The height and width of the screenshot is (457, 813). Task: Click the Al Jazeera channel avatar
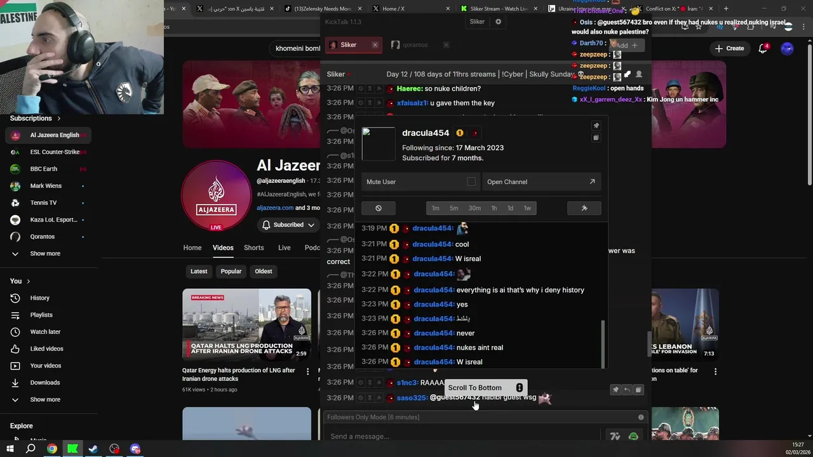[x=217, y=195]
